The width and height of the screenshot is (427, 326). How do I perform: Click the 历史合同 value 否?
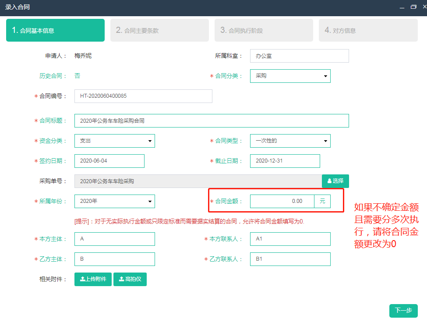[x=78, y=76]
